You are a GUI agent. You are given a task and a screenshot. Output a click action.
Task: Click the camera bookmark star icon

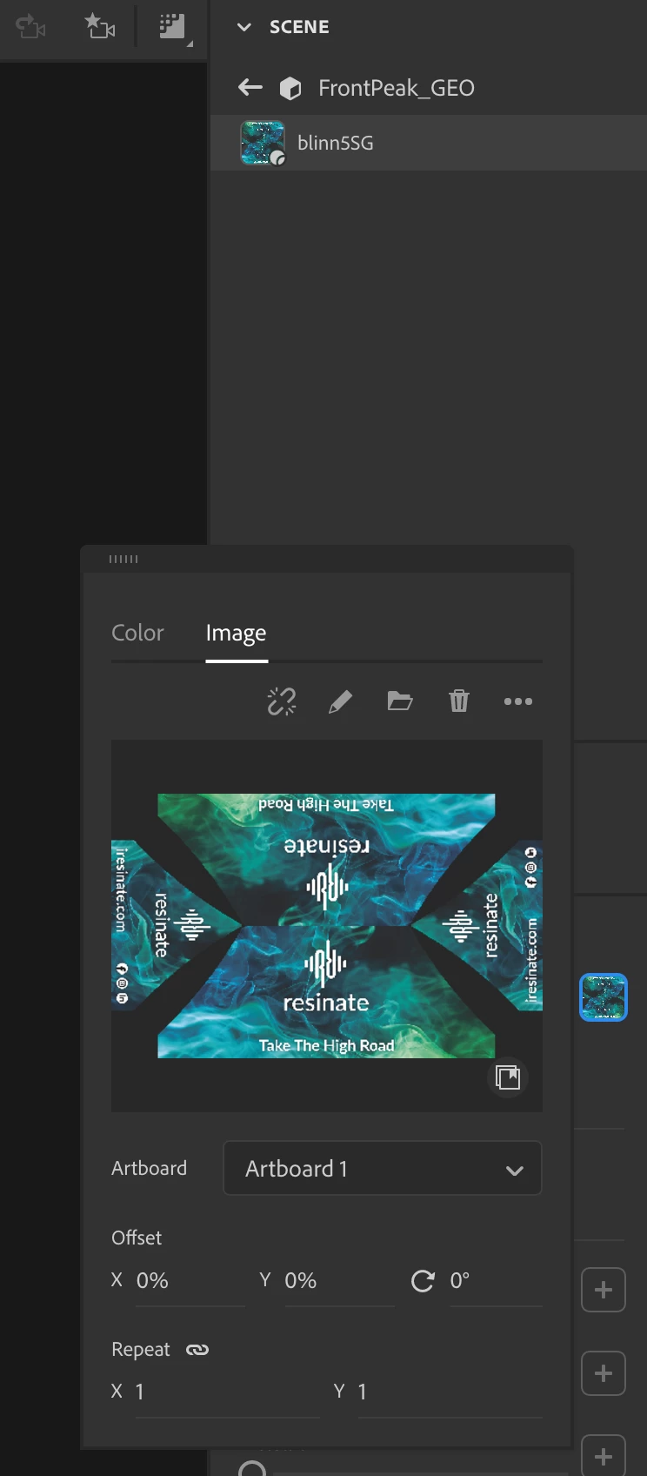pyautogui.click(x=99, y=26)
